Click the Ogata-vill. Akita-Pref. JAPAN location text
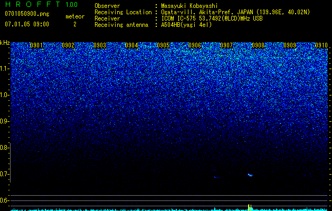This screenshot has height=211, width=332. (235, 12)
